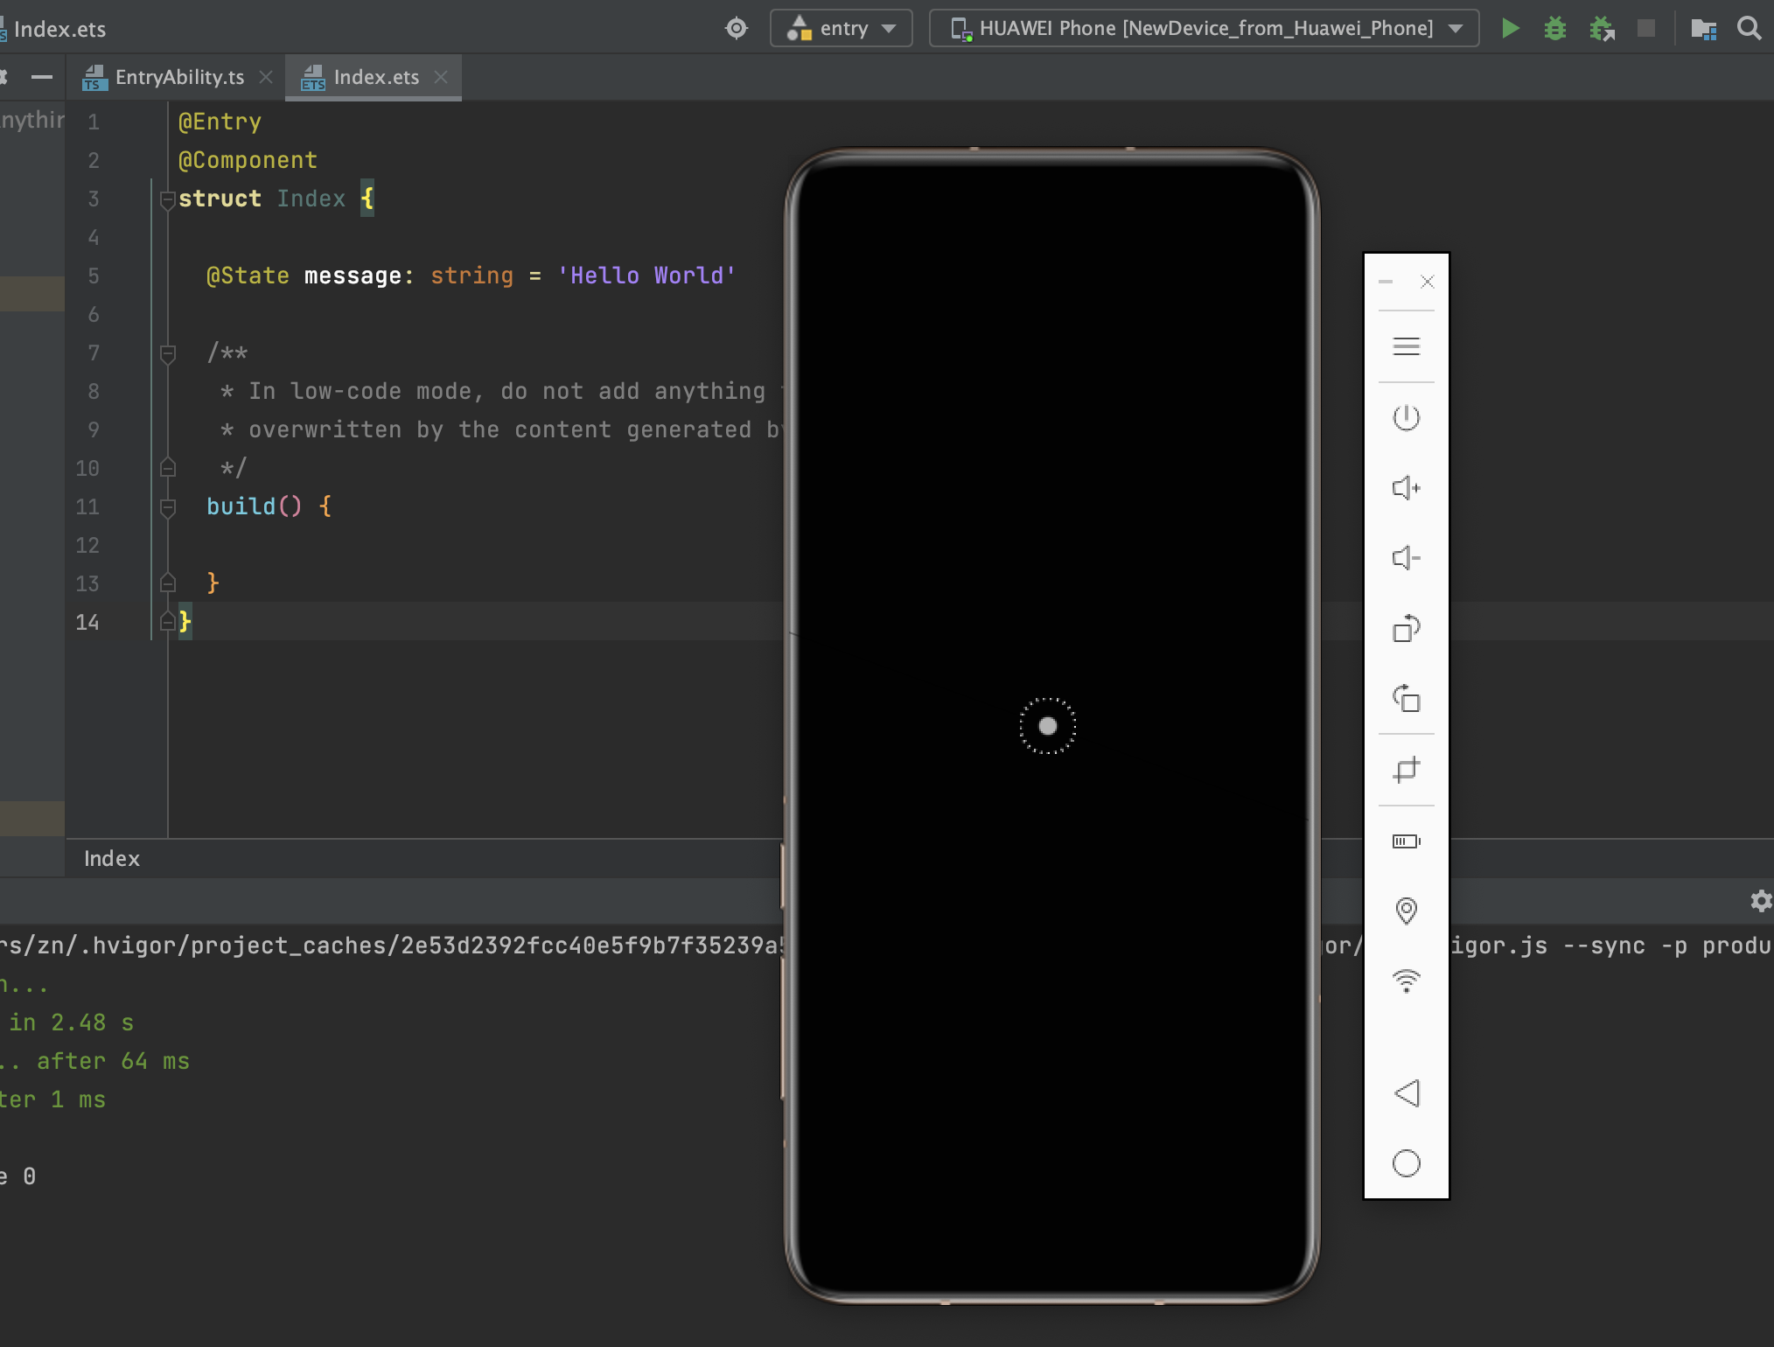Tap the emulator back triangle button
Screen dimensions: 1774x1347
1406,1092
